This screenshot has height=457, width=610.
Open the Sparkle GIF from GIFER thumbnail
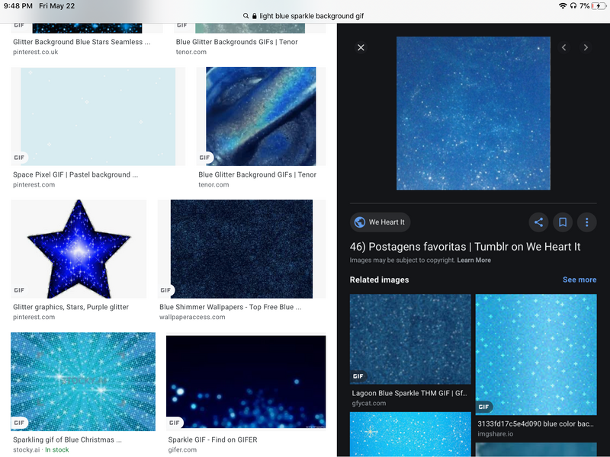[x=246, y=383]
